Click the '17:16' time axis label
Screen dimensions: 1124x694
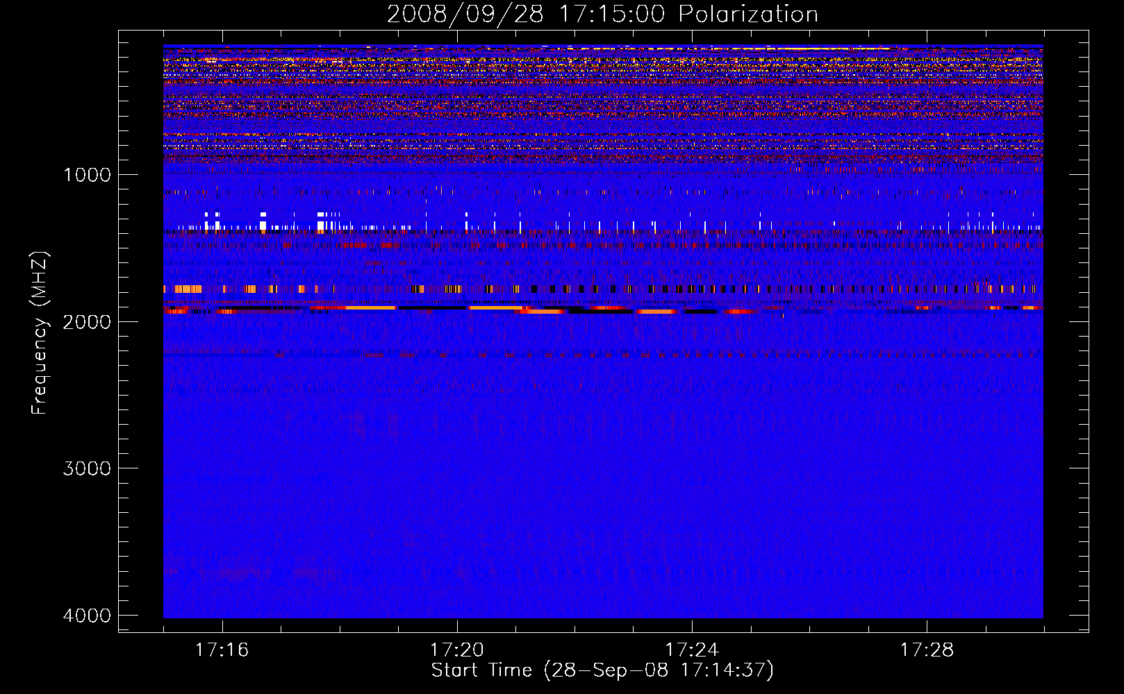click(222, 650)
